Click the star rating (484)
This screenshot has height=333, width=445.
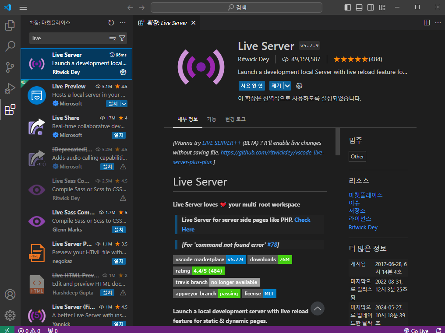358,59
